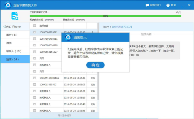Viewport: 194px width, 119px height.
Task: Check the box for 10690508703021
Action: (35, 32)
